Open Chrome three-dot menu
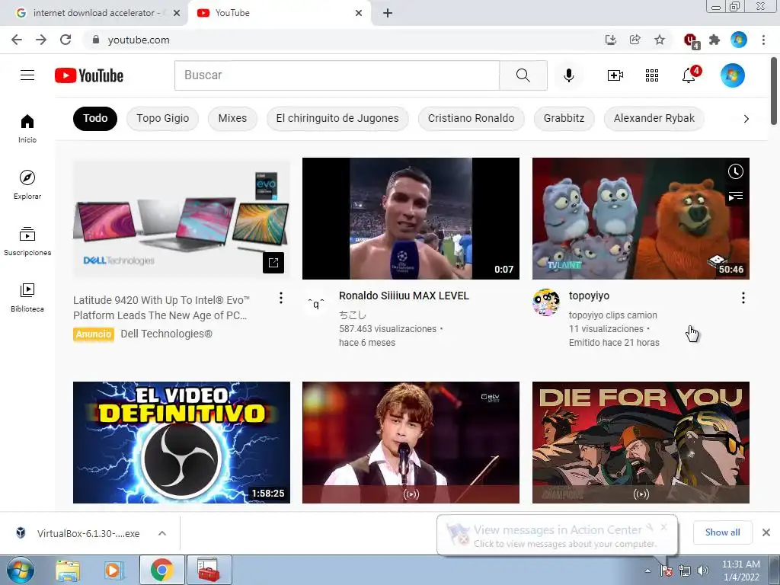The width and height of the screenshot is (780, 585). 763,40
